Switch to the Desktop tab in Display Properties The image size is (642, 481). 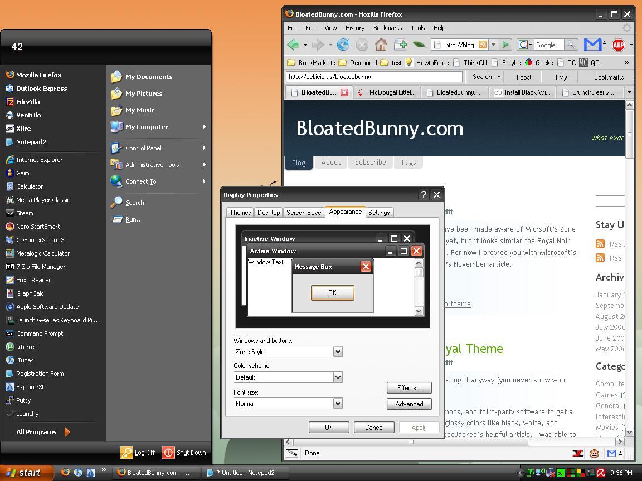(x=269, y=213)
